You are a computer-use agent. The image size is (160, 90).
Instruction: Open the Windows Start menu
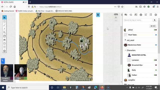(3, 87)
